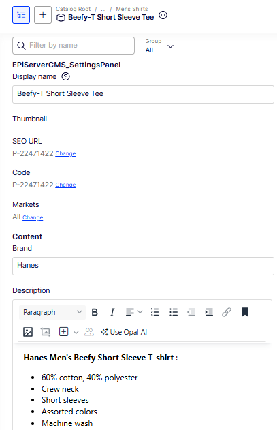Click the EPiServerCMS_SettingsPanel heading
This screenshot has width=277, height=430.
coord(67,65)
